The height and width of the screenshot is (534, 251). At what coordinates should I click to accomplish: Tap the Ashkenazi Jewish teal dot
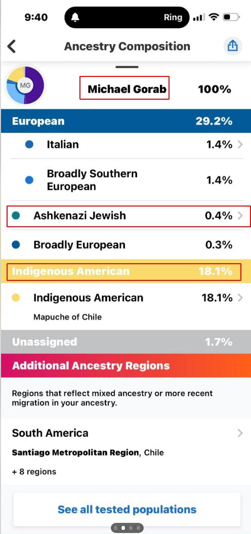pos(16,216)
